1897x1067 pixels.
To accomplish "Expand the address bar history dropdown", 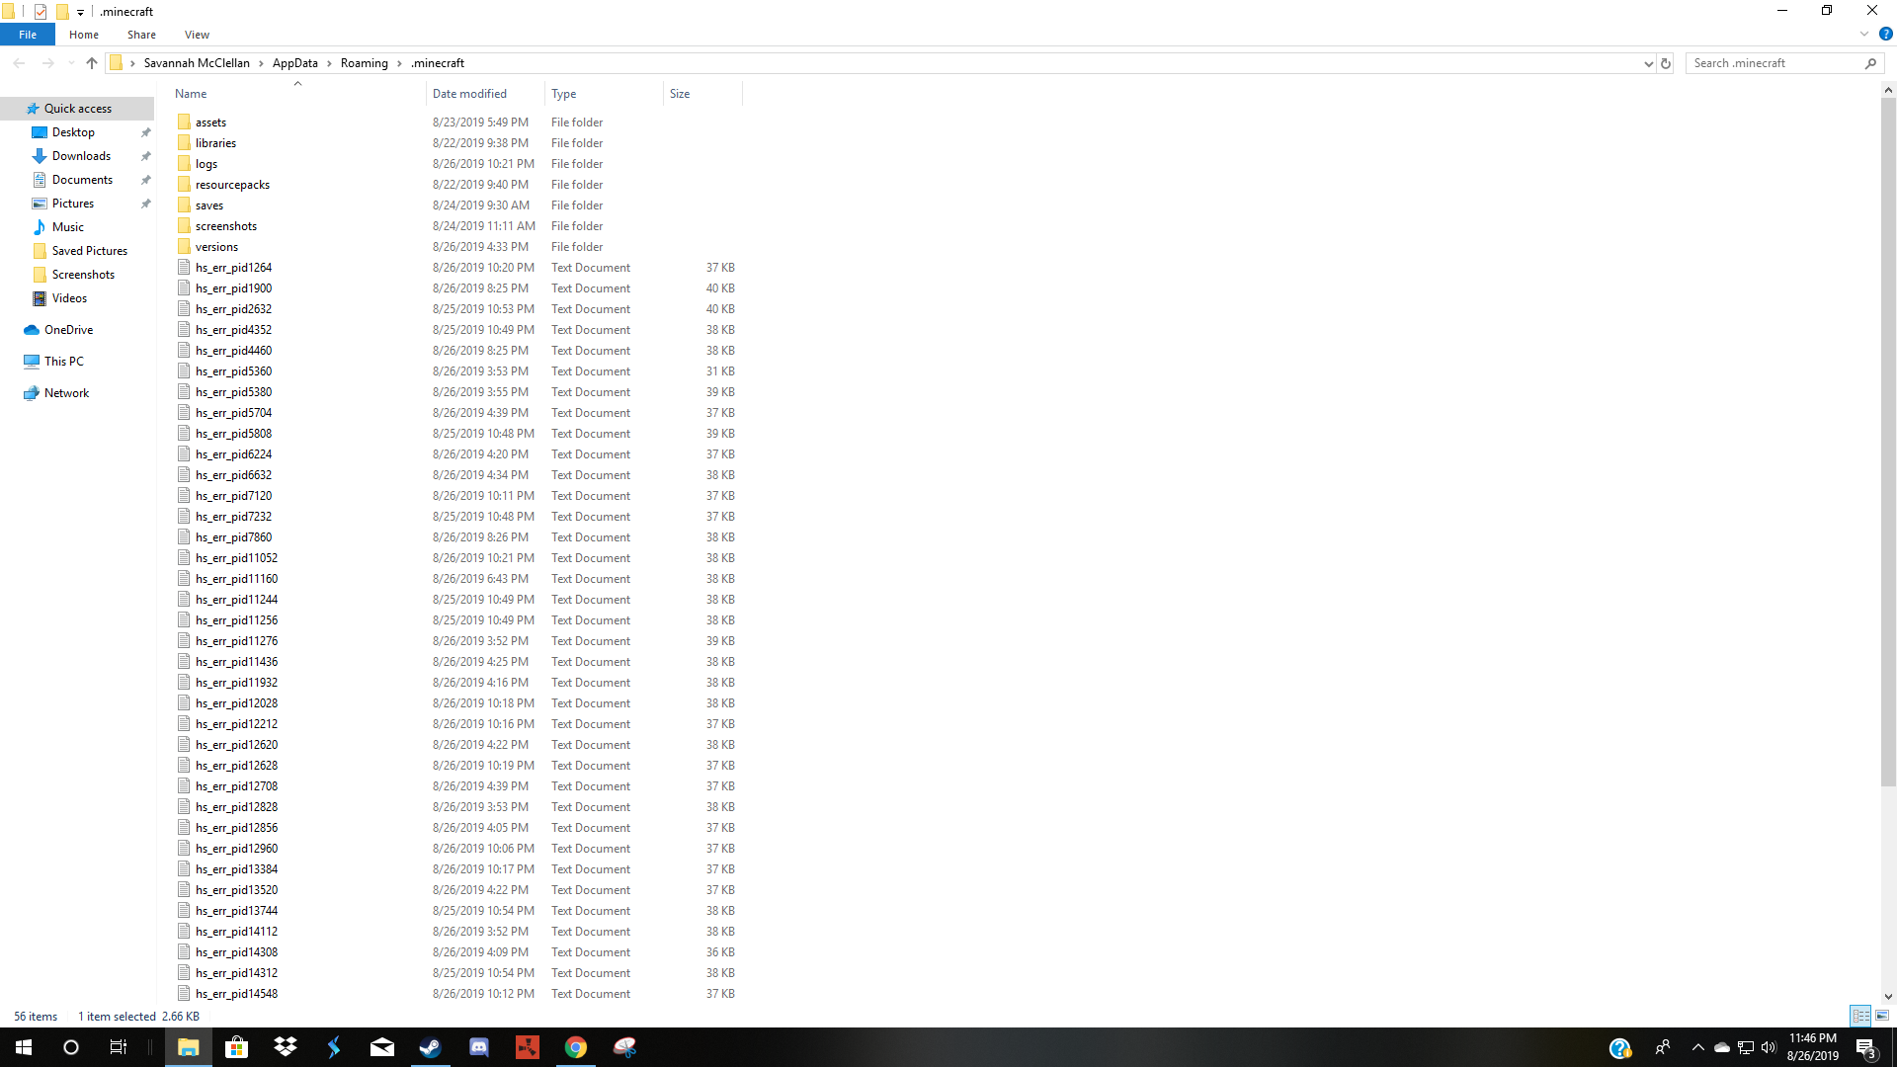I will [1648, 63].
